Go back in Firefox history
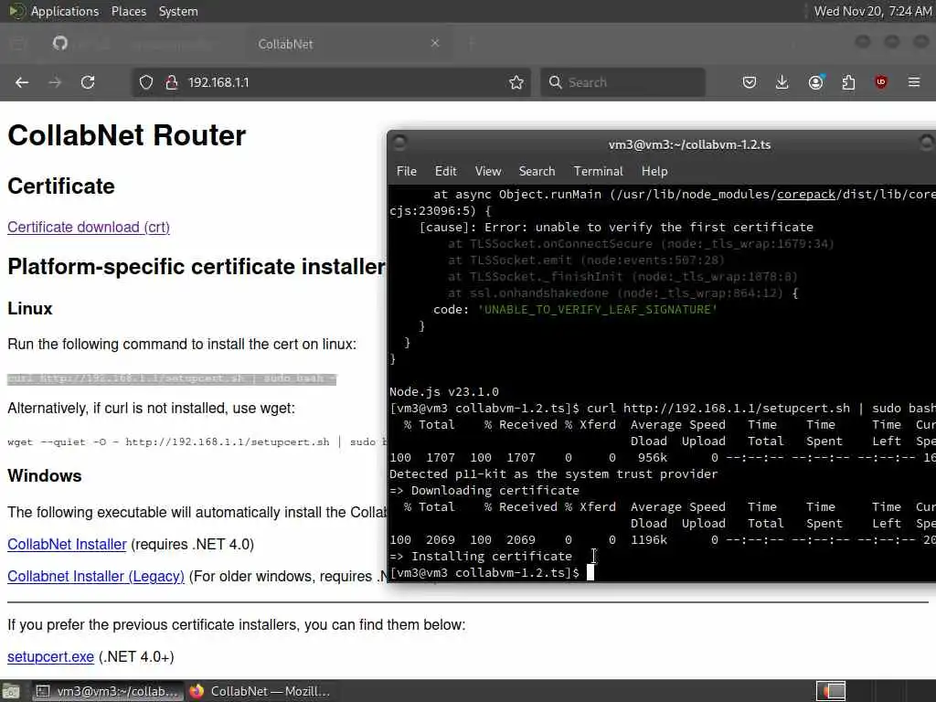Screen dimensions: 936x702 [22, 82]
